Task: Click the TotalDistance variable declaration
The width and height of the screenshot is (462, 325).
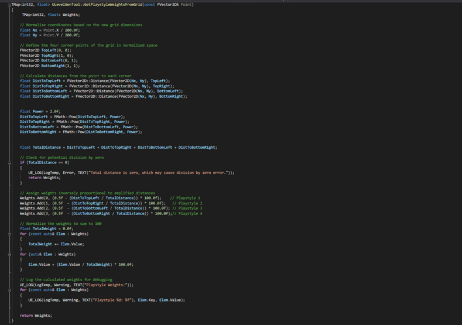Action: (47, 147)
